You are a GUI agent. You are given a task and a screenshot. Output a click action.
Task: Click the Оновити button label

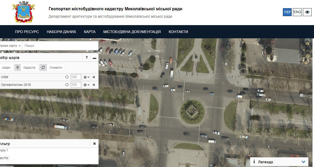(x=56, y=67)
